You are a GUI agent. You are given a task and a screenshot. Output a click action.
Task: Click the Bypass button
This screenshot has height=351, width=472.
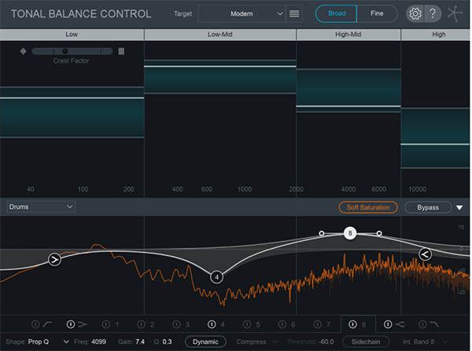pyautogui.click(x=428, y=207)
